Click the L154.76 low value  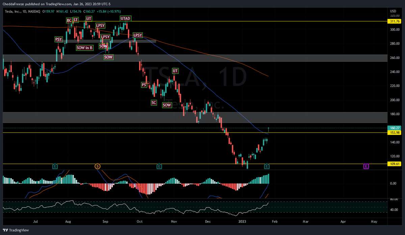tap(76, 11)
